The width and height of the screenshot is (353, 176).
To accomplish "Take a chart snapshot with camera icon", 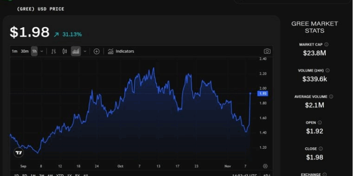I will 267,51.
